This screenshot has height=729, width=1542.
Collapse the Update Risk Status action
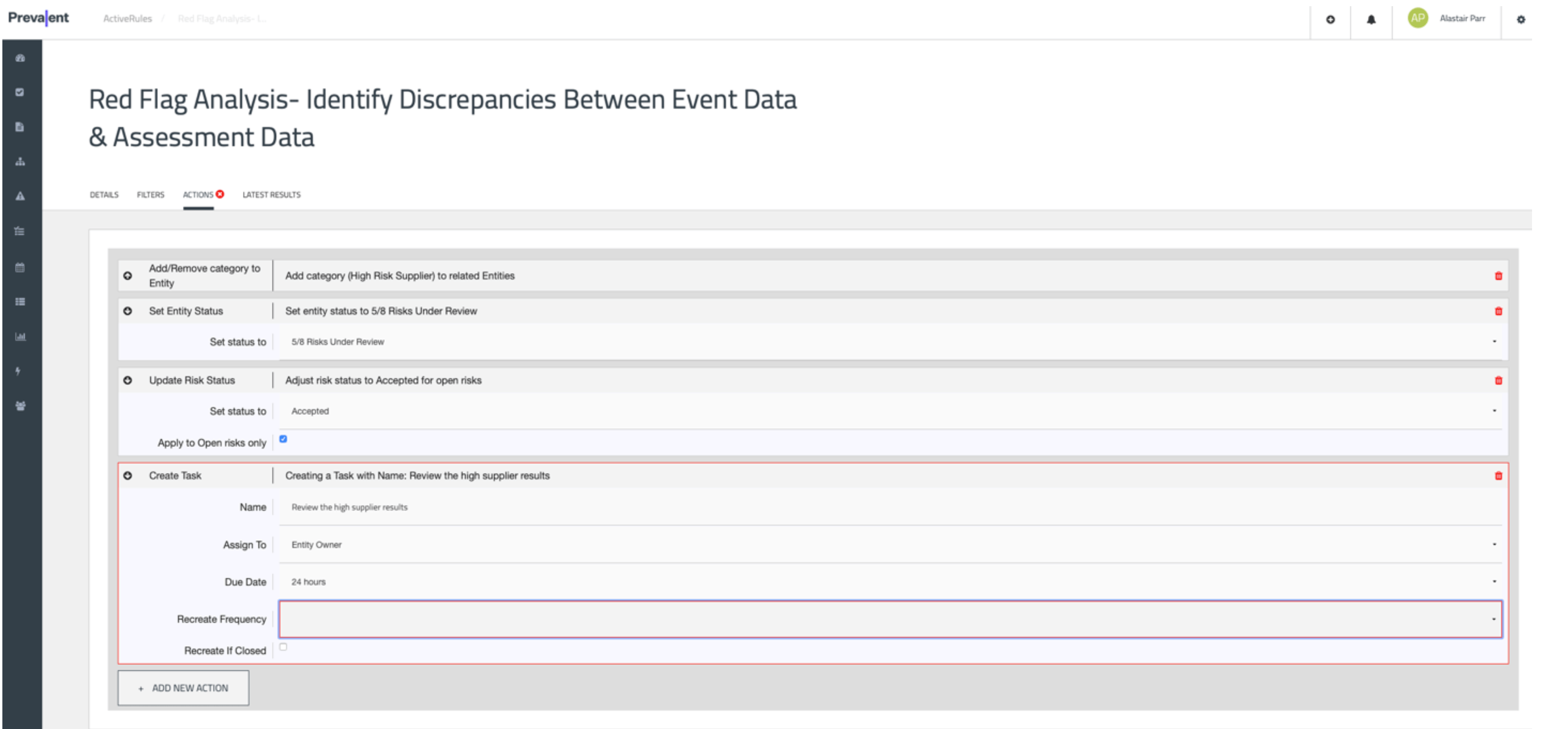[x=128, y=380]
